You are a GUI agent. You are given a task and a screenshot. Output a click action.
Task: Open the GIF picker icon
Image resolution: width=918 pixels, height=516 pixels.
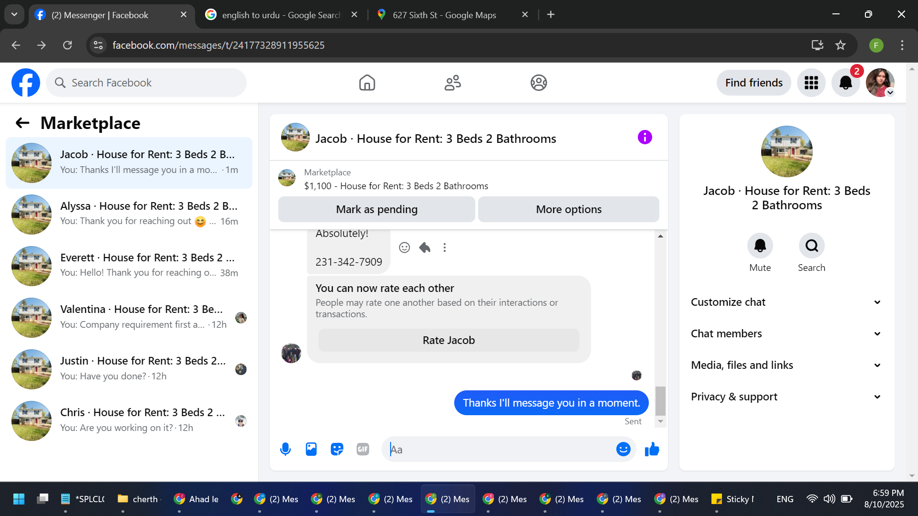[x=363, y=449]
